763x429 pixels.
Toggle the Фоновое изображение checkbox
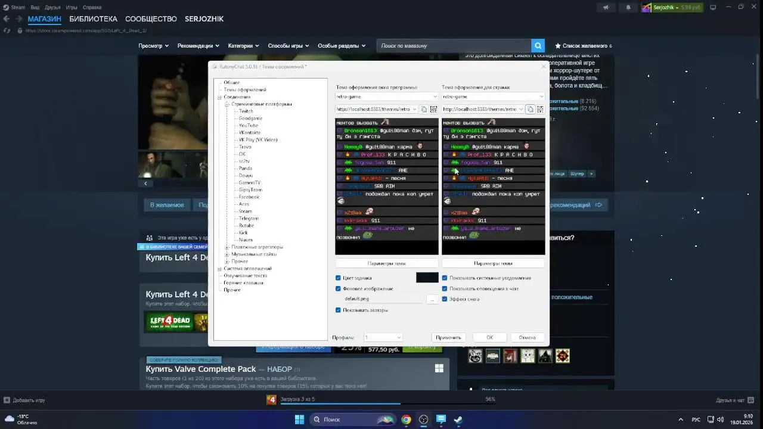(338, 288)
